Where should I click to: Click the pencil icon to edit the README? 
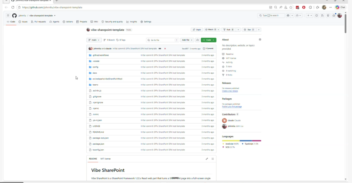click(207, 159)
